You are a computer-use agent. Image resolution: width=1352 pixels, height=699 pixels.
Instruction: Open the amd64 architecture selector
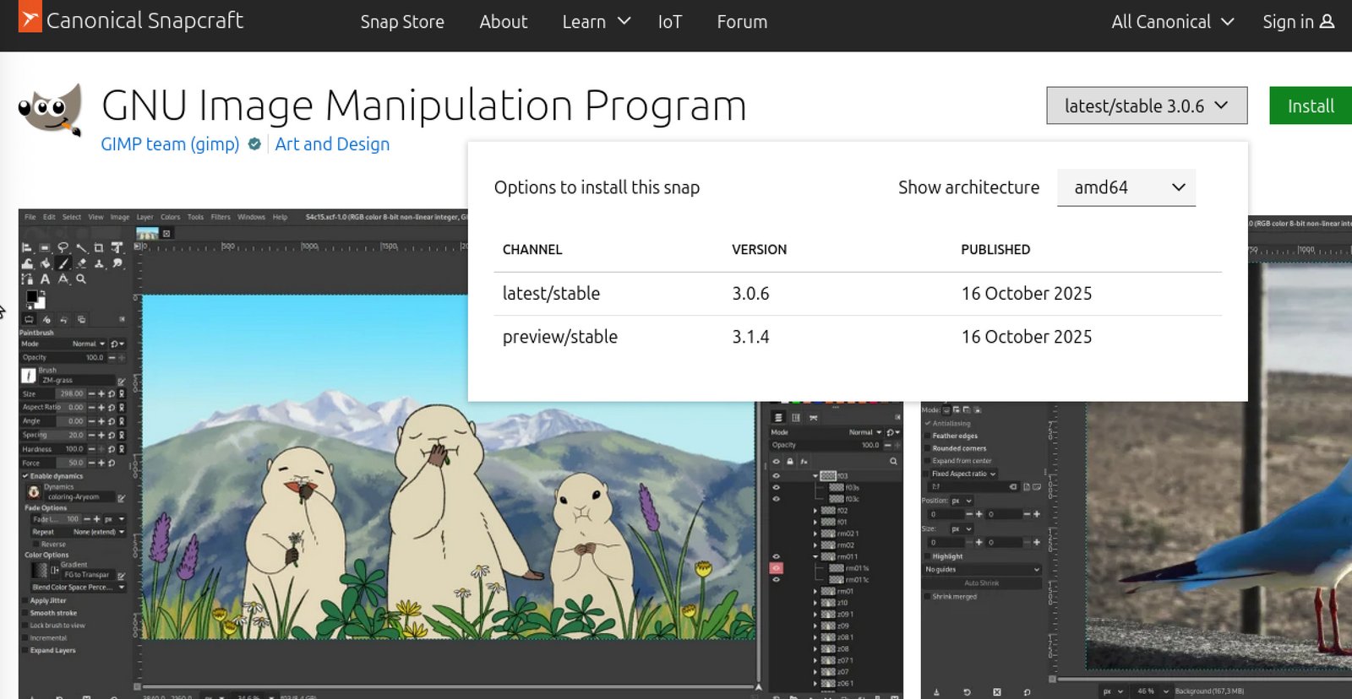point(1126,187)
